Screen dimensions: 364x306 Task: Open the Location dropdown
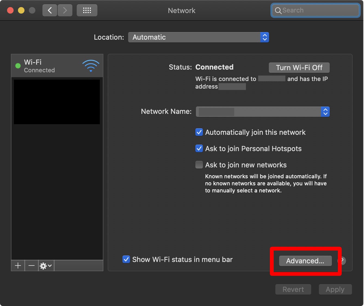coord(198,37)
